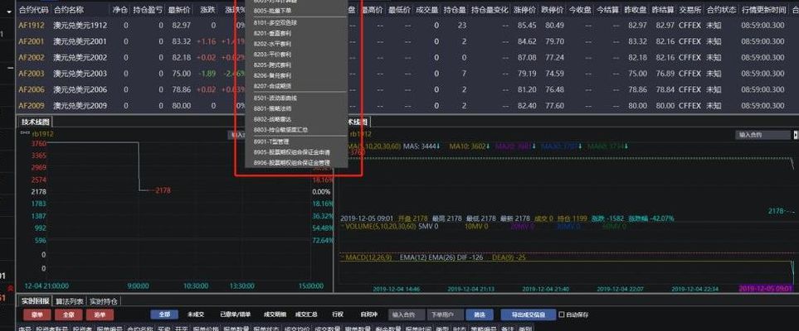Select contract row AF2001
Screen dimensions: 799x331
pos(407,41)
